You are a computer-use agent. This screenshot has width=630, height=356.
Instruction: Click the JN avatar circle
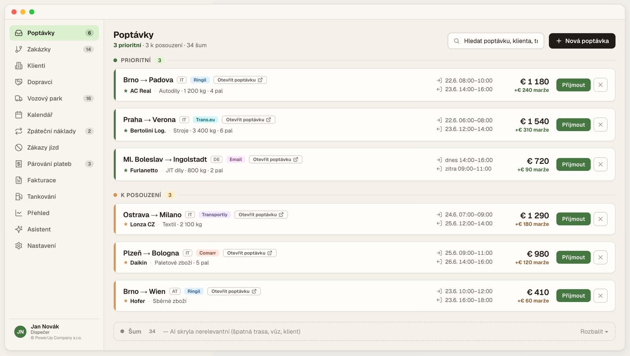pos(20,332)
